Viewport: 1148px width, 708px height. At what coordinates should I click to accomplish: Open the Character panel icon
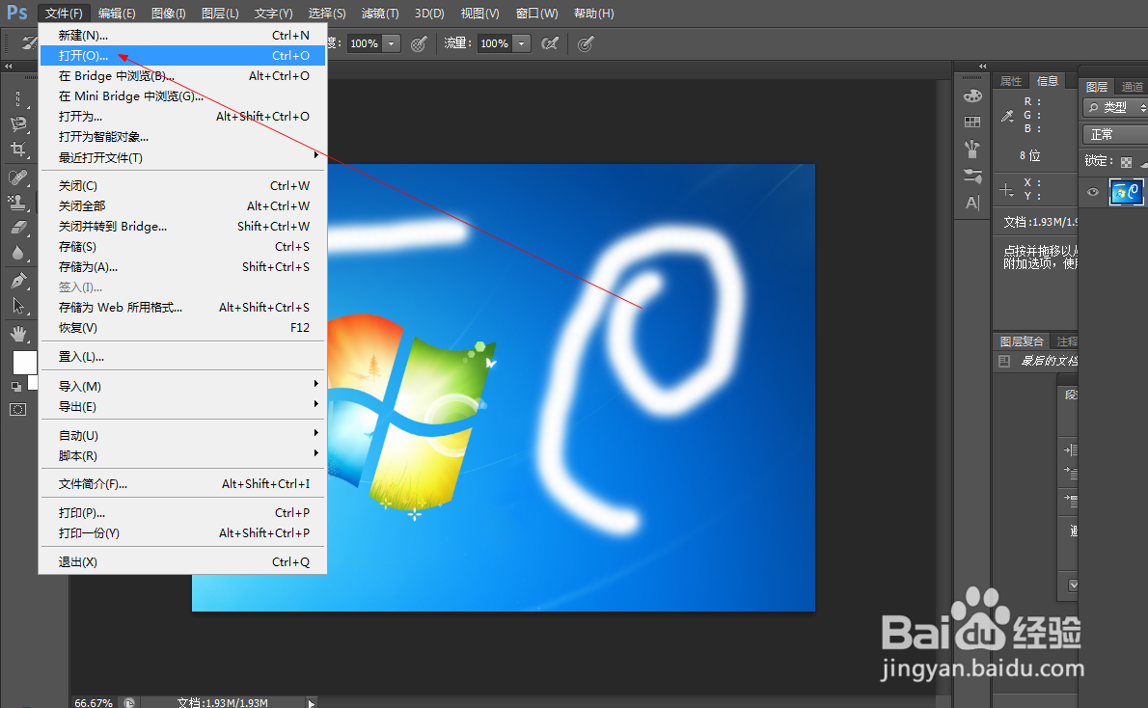tap(972, 202)
